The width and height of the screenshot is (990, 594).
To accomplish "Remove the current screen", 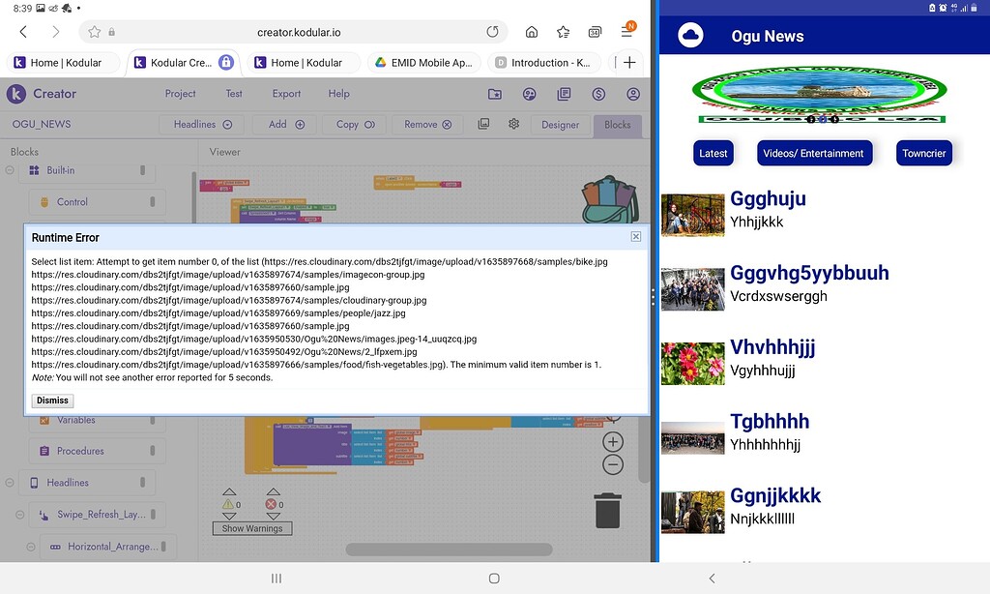I will click(x=427, y=125).
